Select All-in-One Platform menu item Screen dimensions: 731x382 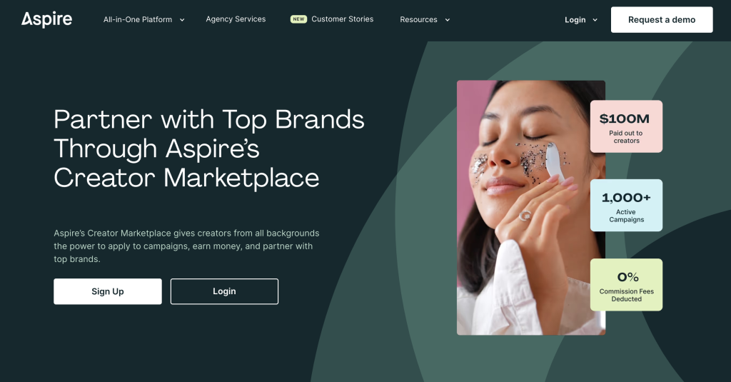click(x=138, y=19)
